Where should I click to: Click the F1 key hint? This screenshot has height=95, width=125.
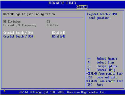pyautogui.click(x=89, y=70)
